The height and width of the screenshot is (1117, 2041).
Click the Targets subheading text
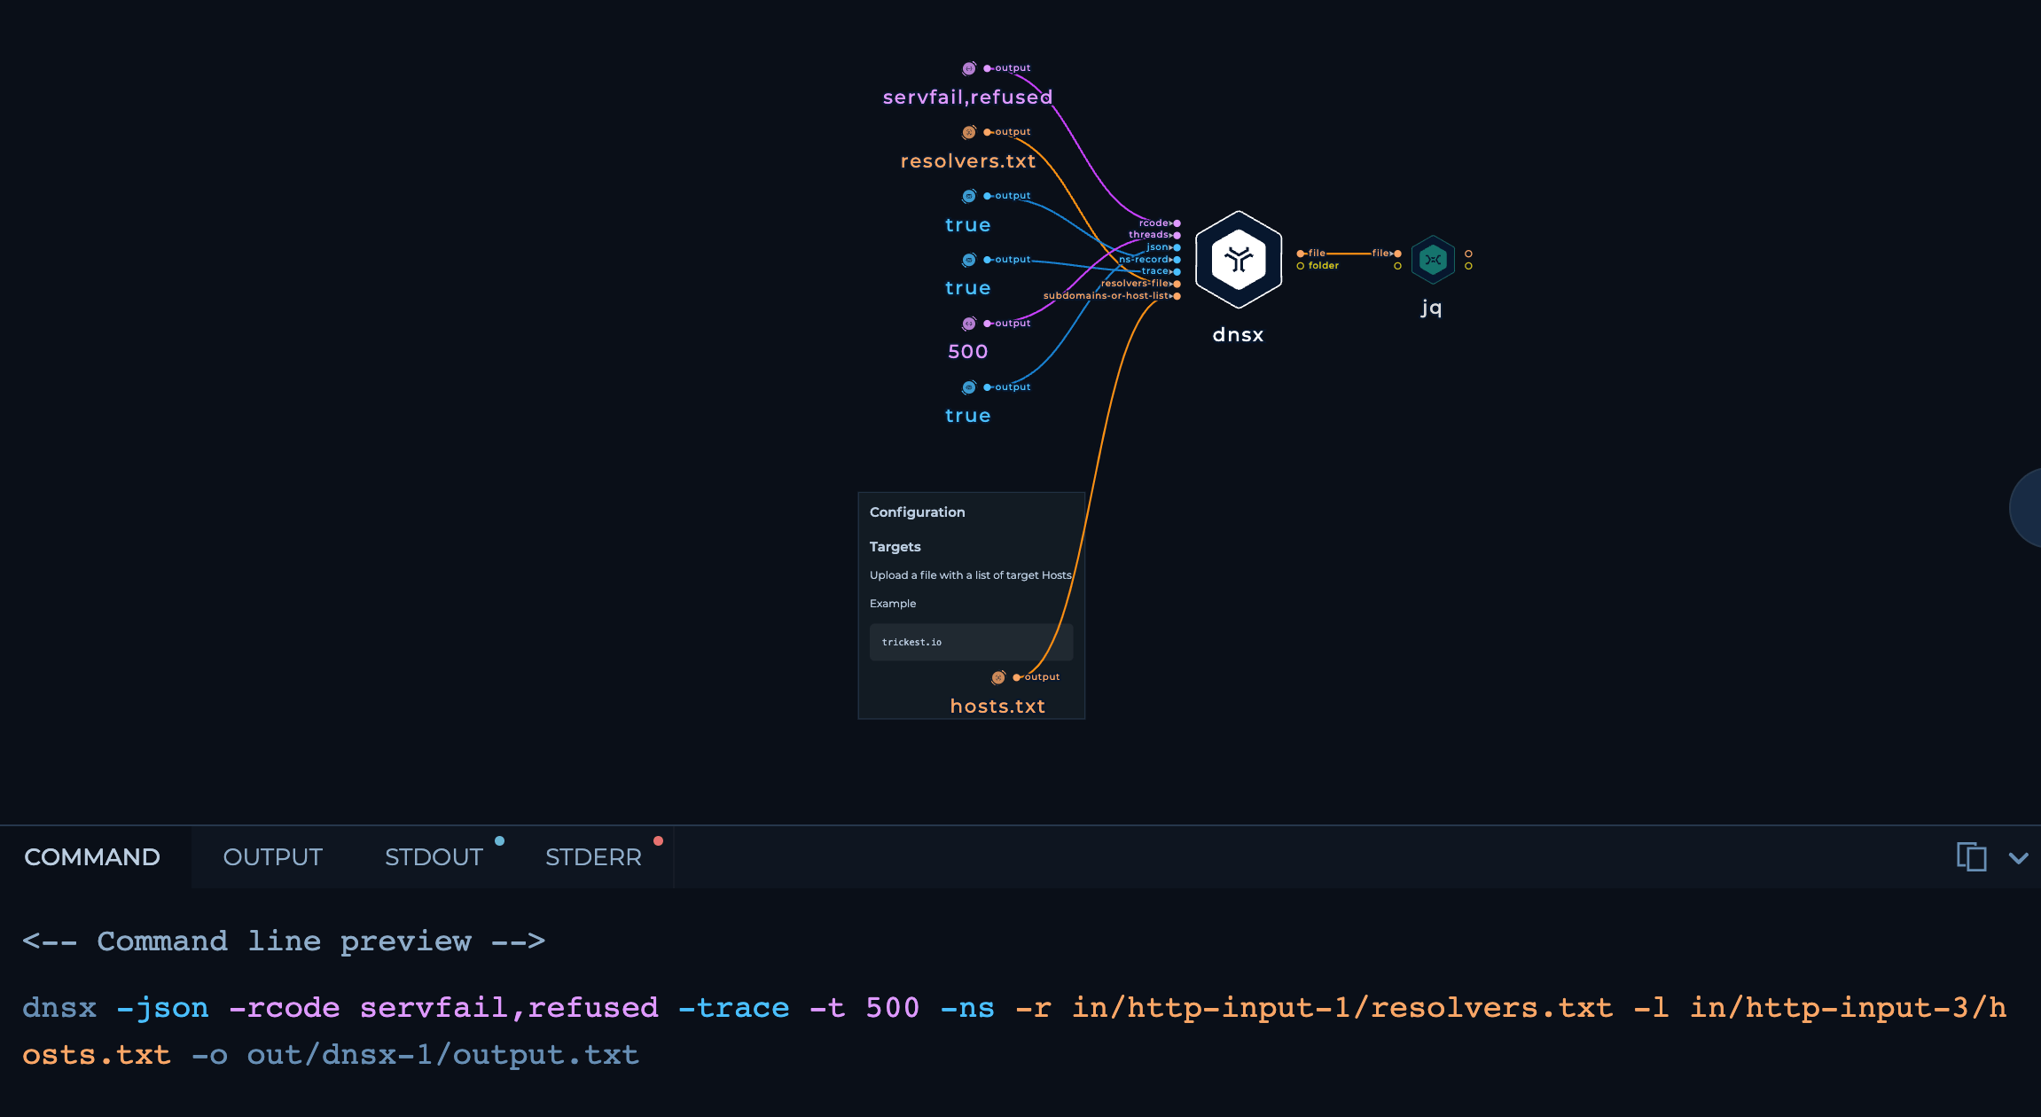(895, 547)
